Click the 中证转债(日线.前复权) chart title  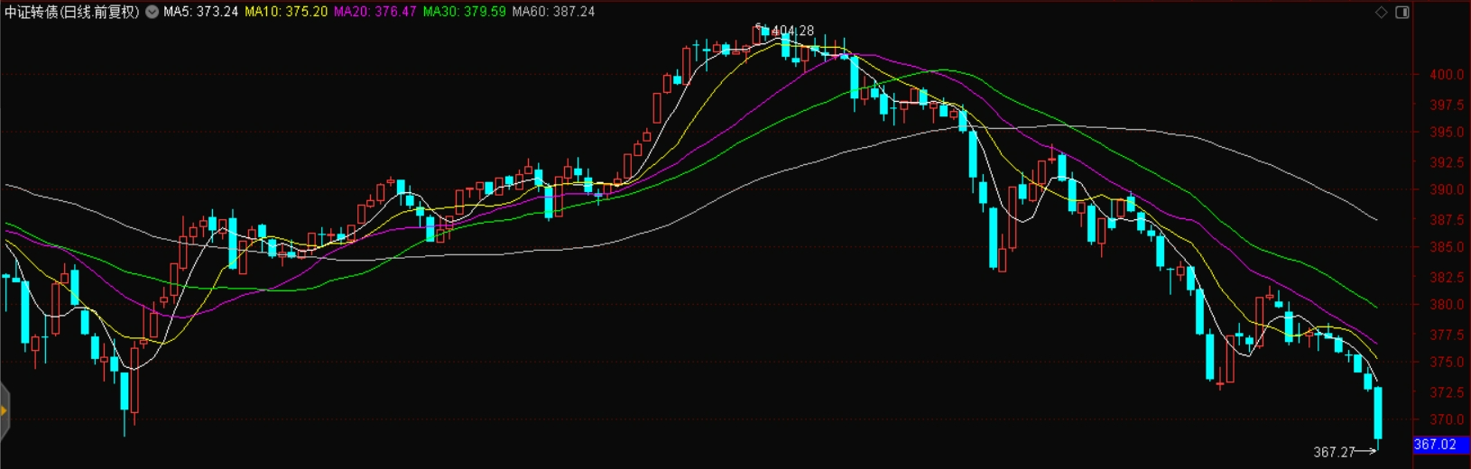pyautogui.click(x=72, y=12)
